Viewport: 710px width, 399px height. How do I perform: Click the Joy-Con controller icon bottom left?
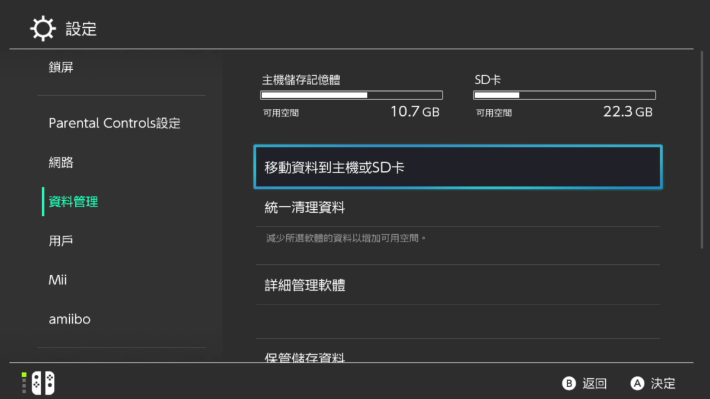coord(43,383)
